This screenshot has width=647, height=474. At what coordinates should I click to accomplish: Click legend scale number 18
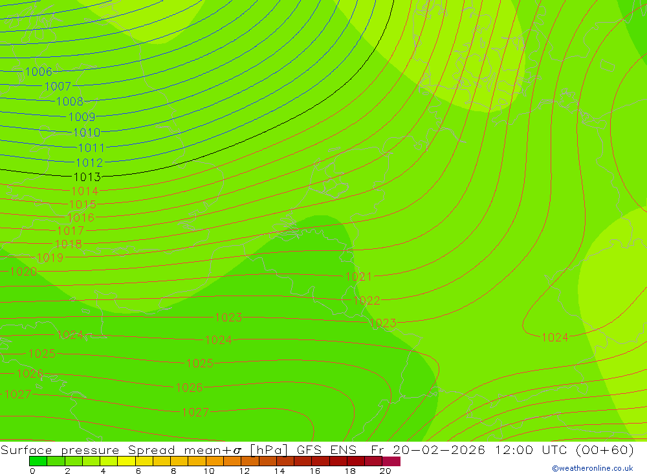click(x=350, y=471)
